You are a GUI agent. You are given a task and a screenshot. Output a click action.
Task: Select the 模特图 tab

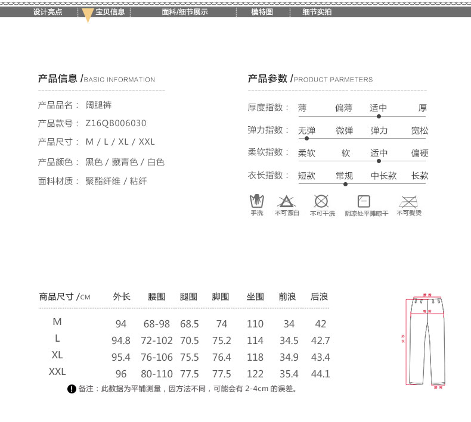(x=262, y=12)
